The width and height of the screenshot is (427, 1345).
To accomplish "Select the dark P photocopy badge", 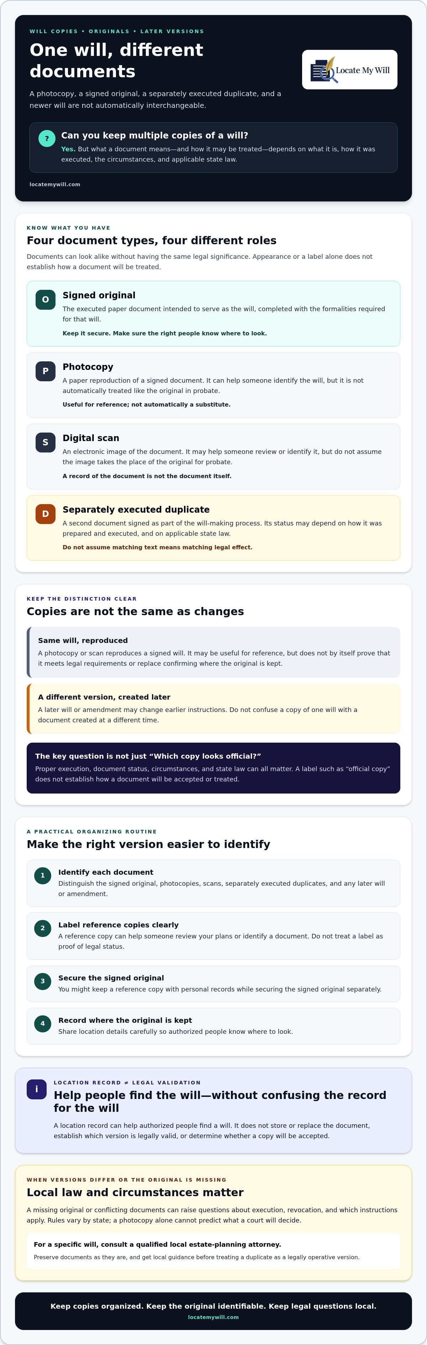I will (46, 371).
